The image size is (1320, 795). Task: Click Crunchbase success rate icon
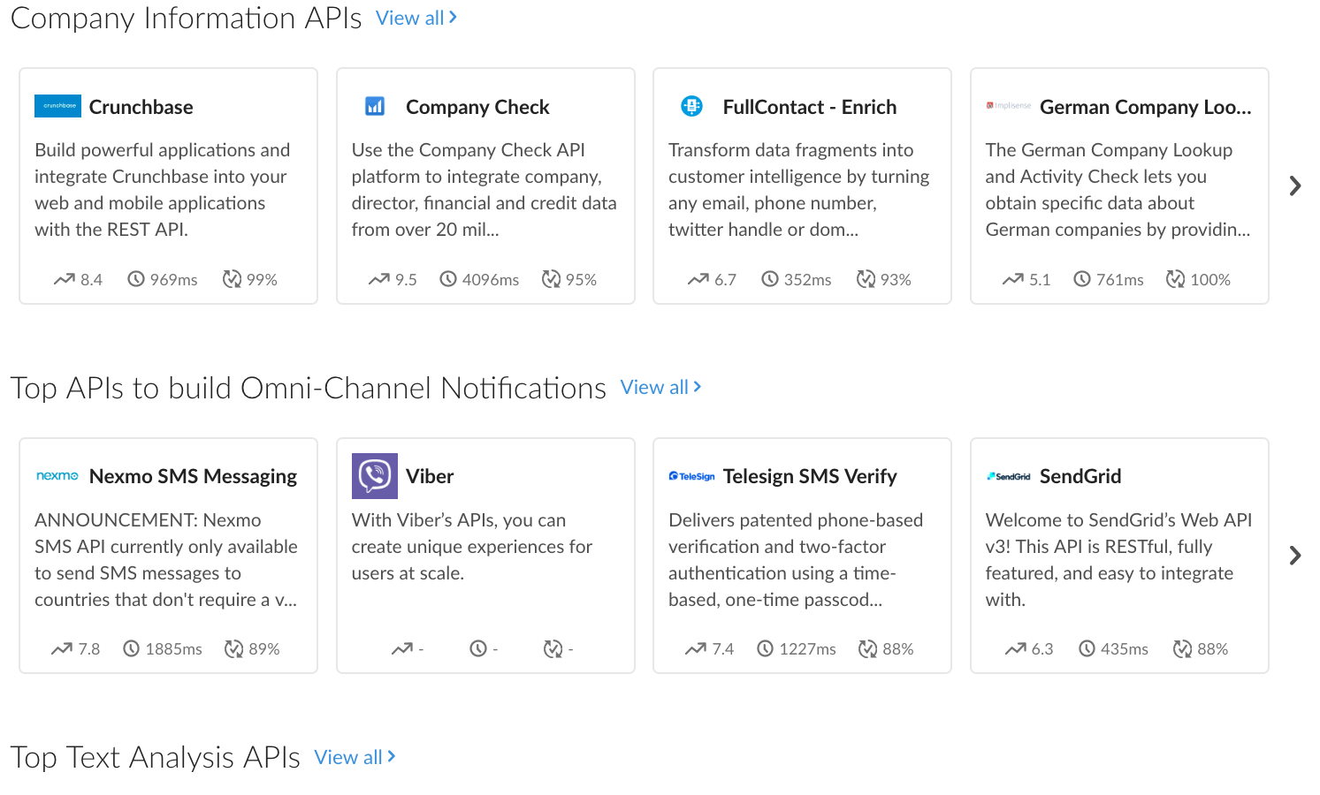point(232,279)
